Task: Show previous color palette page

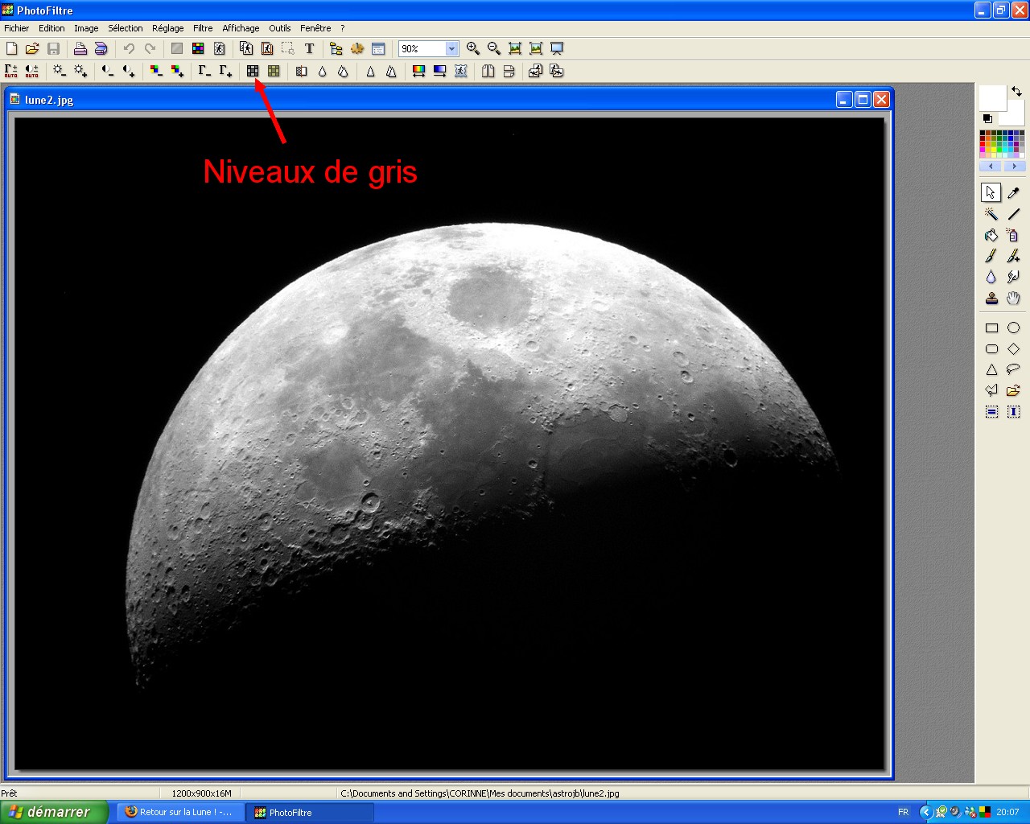Action: 991,167
